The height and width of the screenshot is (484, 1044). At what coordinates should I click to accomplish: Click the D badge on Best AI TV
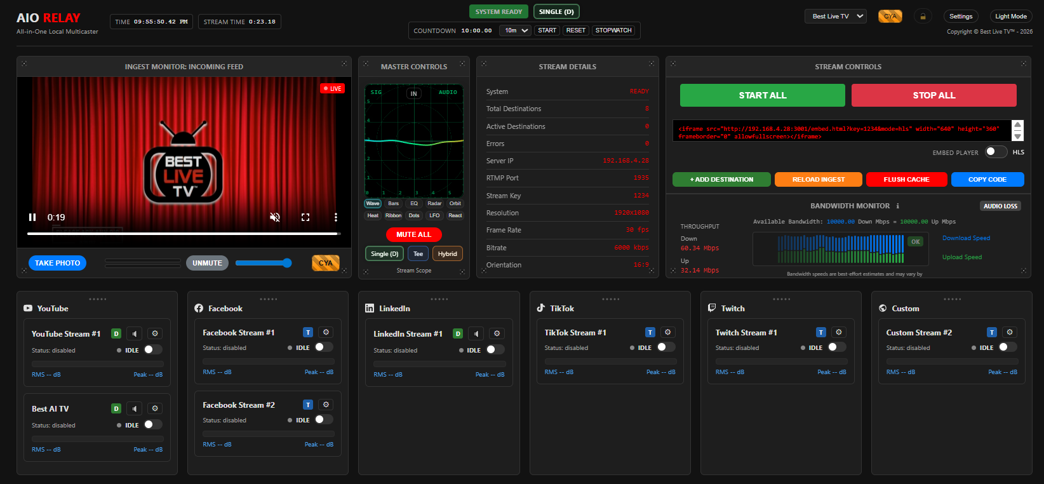[x=116, y=408]
